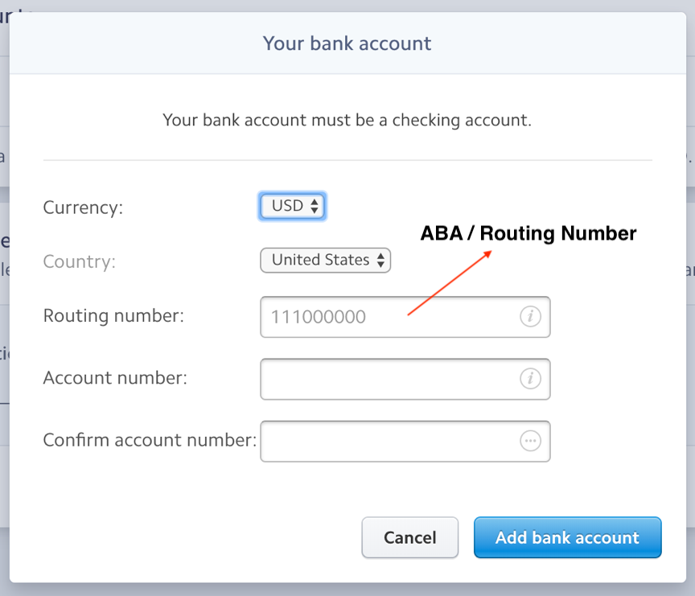Click the checking account notice text

(x=347, y=120)
